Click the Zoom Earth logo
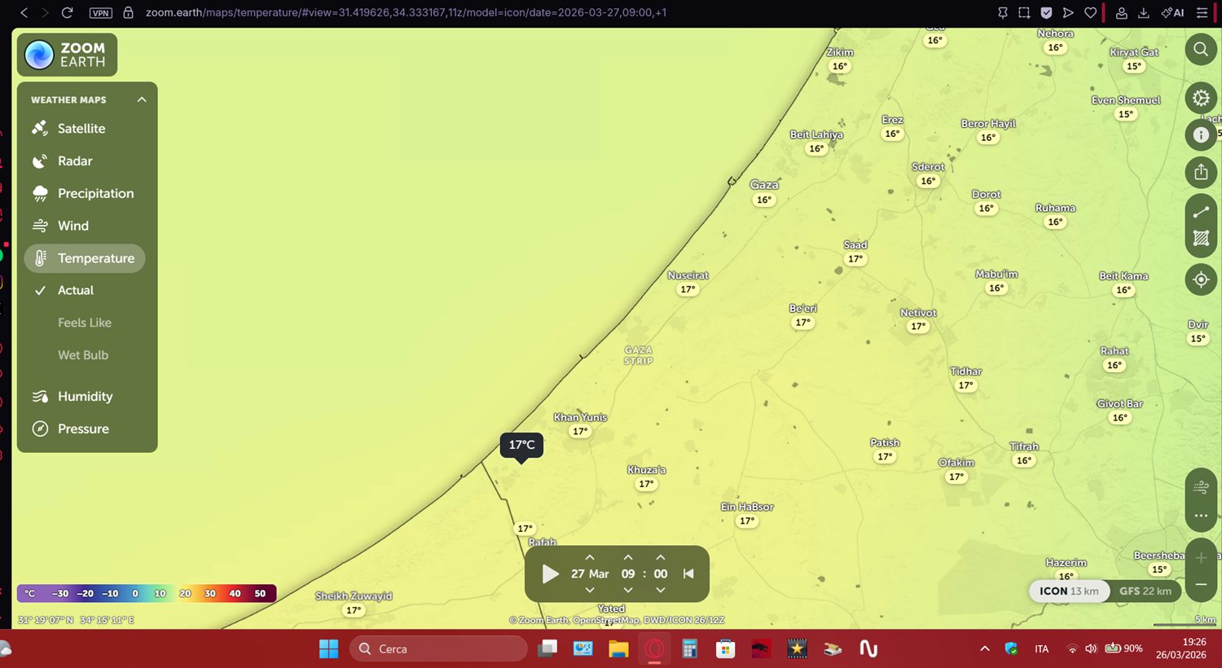The height and width of the screenshot is (668, 1222). [67, 55]
